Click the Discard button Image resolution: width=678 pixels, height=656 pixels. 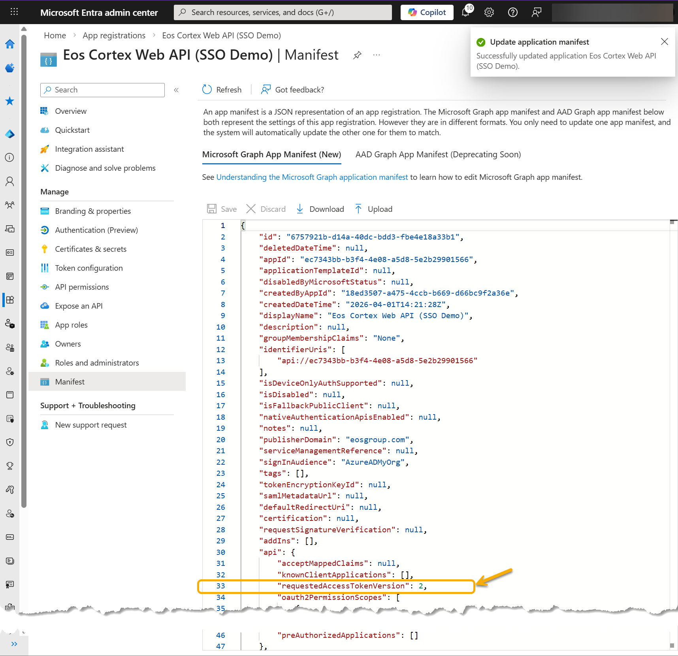266,209
